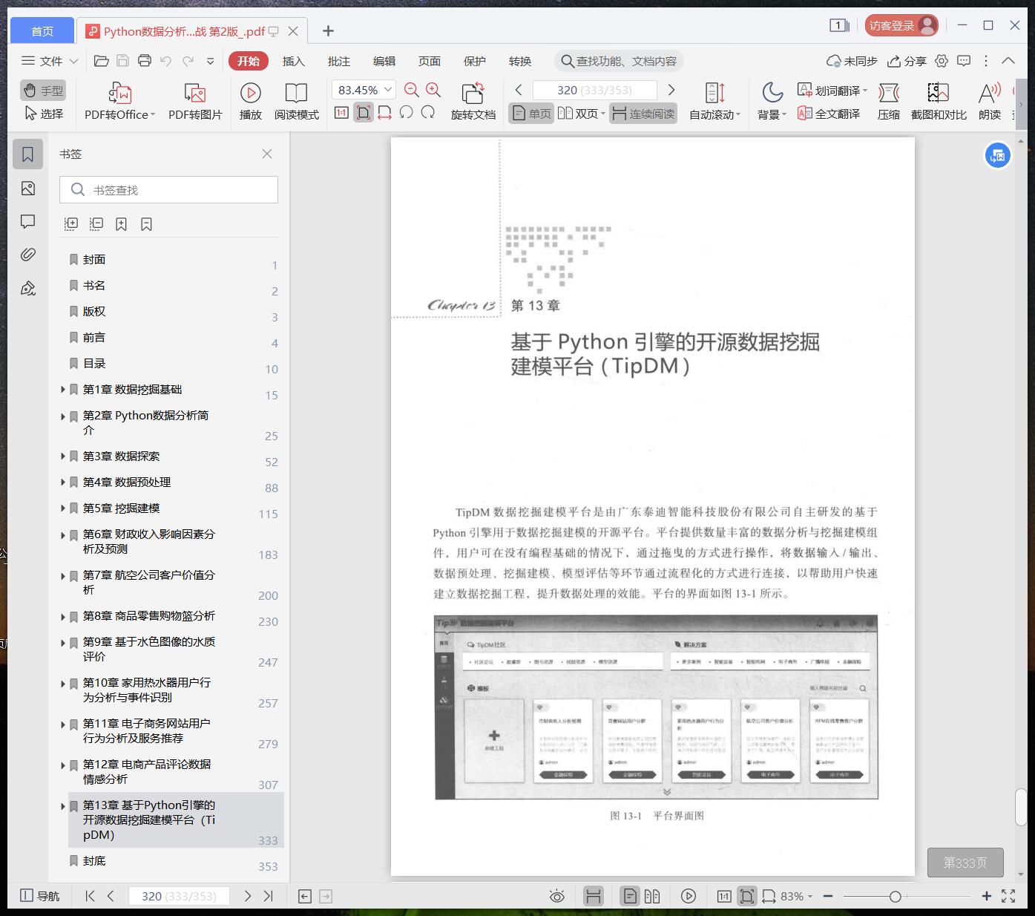The width and height of the screenshot is (1035, 916).
Task: Open the 插入 ribbon tab
Action: 294,61
